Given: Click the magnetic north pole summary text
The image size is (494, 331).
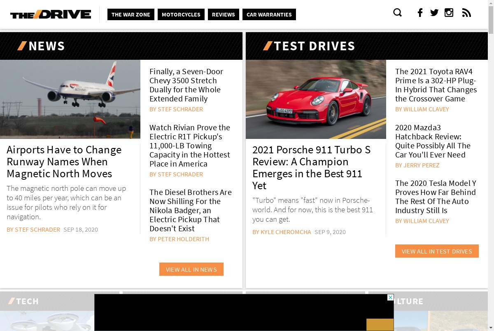Looking at the screenshot, I should point(66,202).
